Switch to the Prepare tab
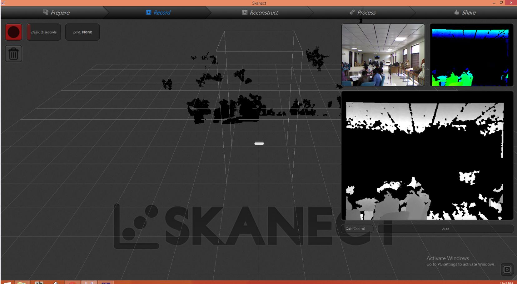 coord(56,12)
